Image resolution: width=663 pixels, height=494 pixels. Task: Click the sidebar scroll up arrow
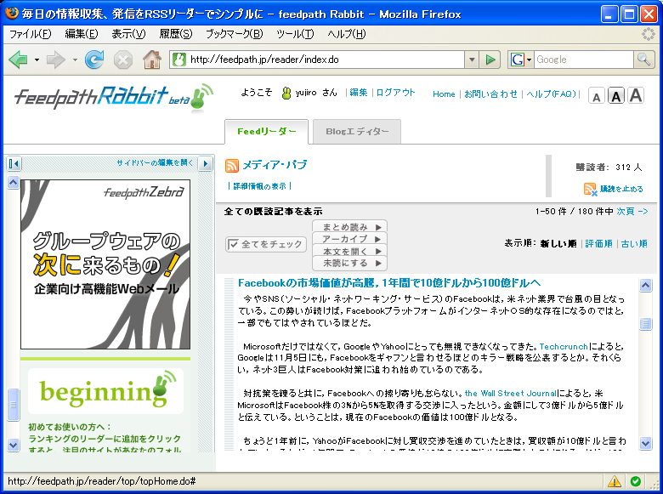[x=13, y=182]
